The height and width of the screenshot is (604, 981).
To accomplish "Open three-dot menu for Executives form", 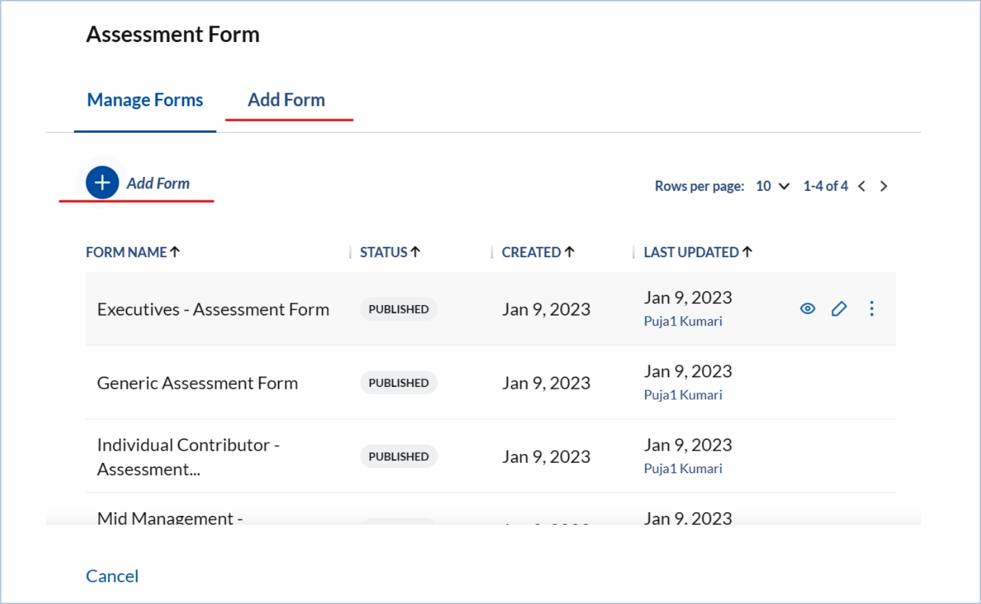I will pos(871,309).
